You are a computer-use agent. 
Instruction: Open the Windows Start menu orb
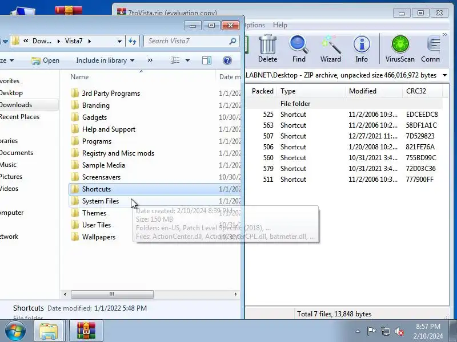(15, 331)
